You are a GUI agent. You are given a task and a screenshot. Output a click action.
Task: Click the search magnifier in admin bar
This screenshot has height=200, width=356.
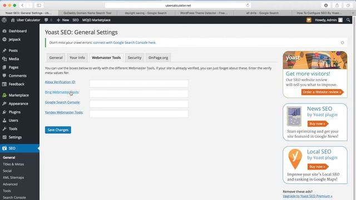[348, 20]
